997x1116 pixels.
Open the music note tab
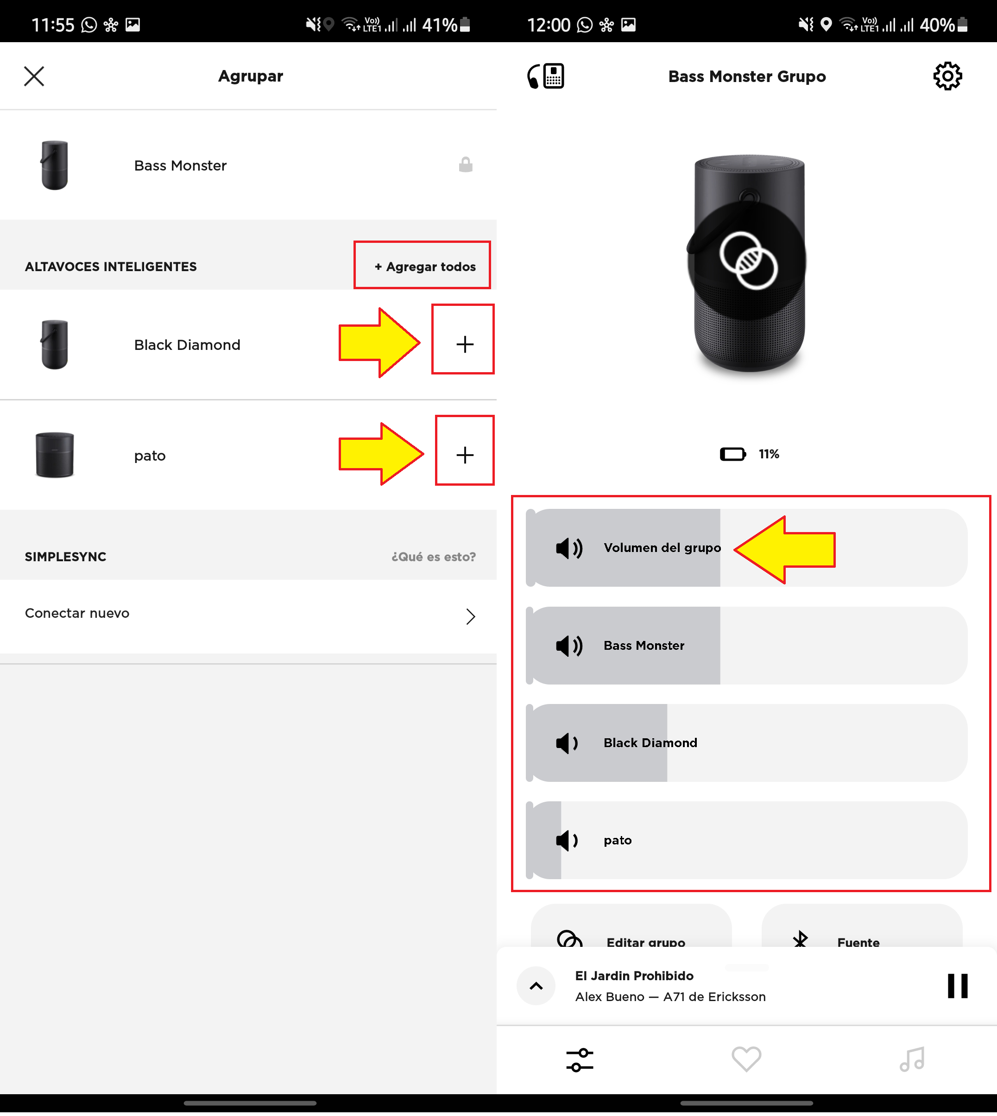coord(912,1059)
